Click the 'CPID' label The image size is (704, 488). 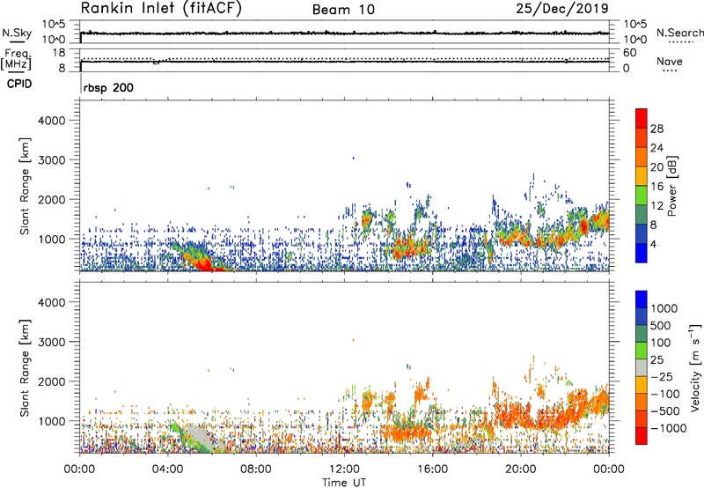point(19,84)
